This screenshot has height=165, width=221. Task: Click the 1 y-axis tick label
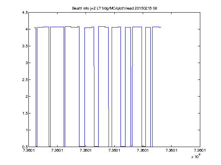coord(26,130)
